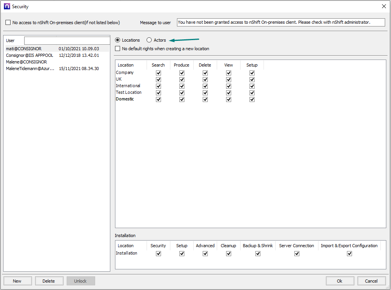Click the User search input field

point(67,40)
